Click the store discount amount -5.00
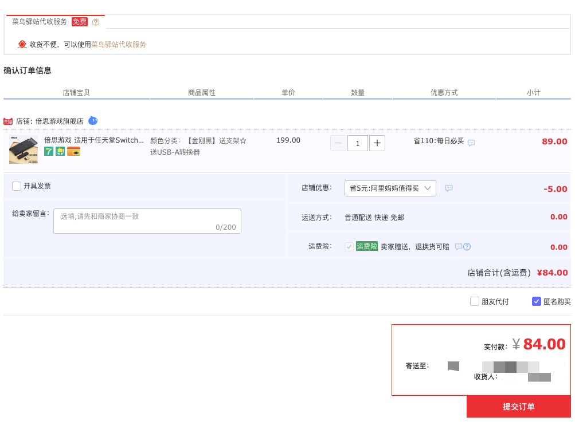Image resolution: width=575 pixels, height=425 pixels. click(555, 189)
